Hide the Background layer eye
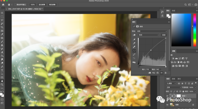This screenshot has height=109, width=198. tap(167, 105)
